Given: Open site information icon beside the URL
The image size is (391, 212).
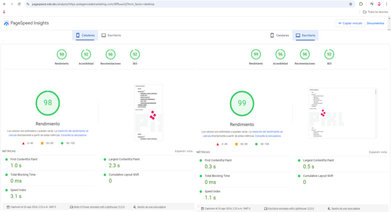Looking at the screenshot, I should (x=28, y=4).
